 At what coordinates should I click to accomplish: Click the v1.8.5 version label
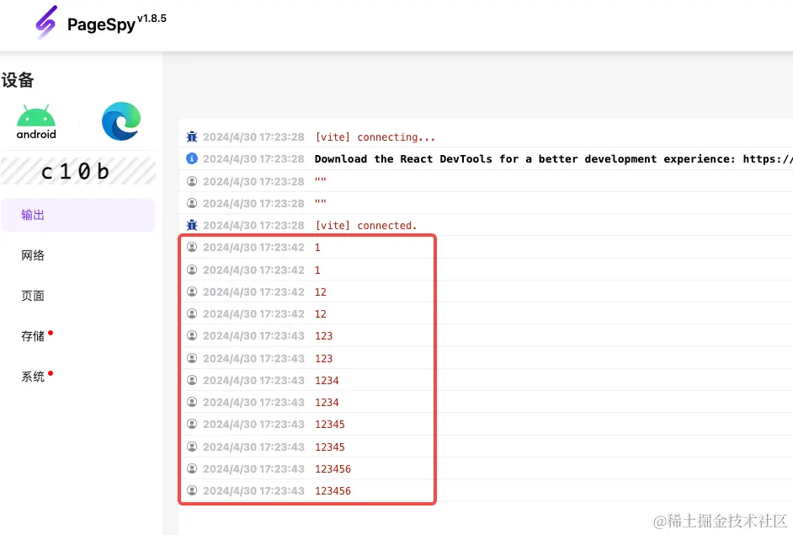tap(152, 19)
